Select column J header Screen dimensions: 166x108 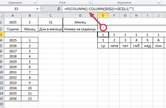point(159,16)
